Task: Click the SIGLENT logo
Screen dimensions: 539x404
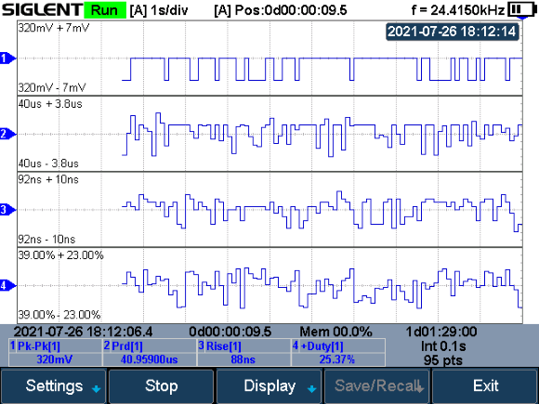Action: tap(42, 10)
